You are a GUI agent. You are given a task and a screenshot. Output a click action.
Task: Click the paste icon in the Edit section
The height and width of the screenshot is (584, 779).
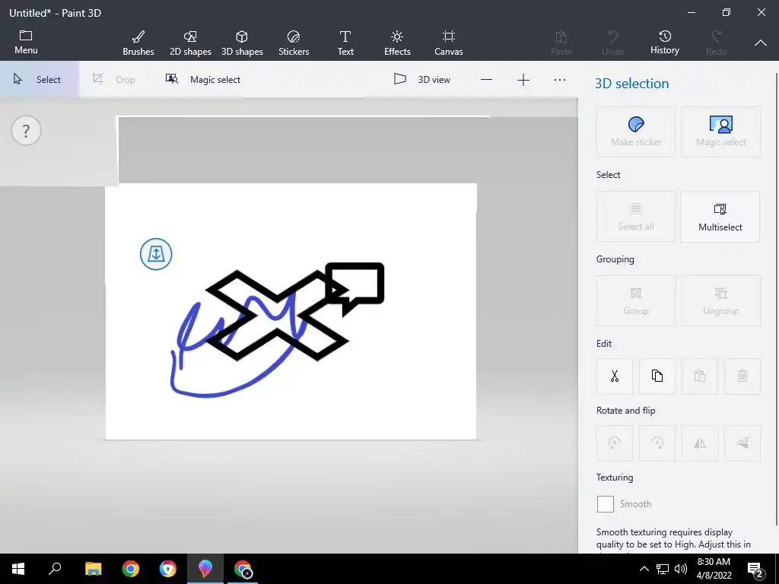700,376
